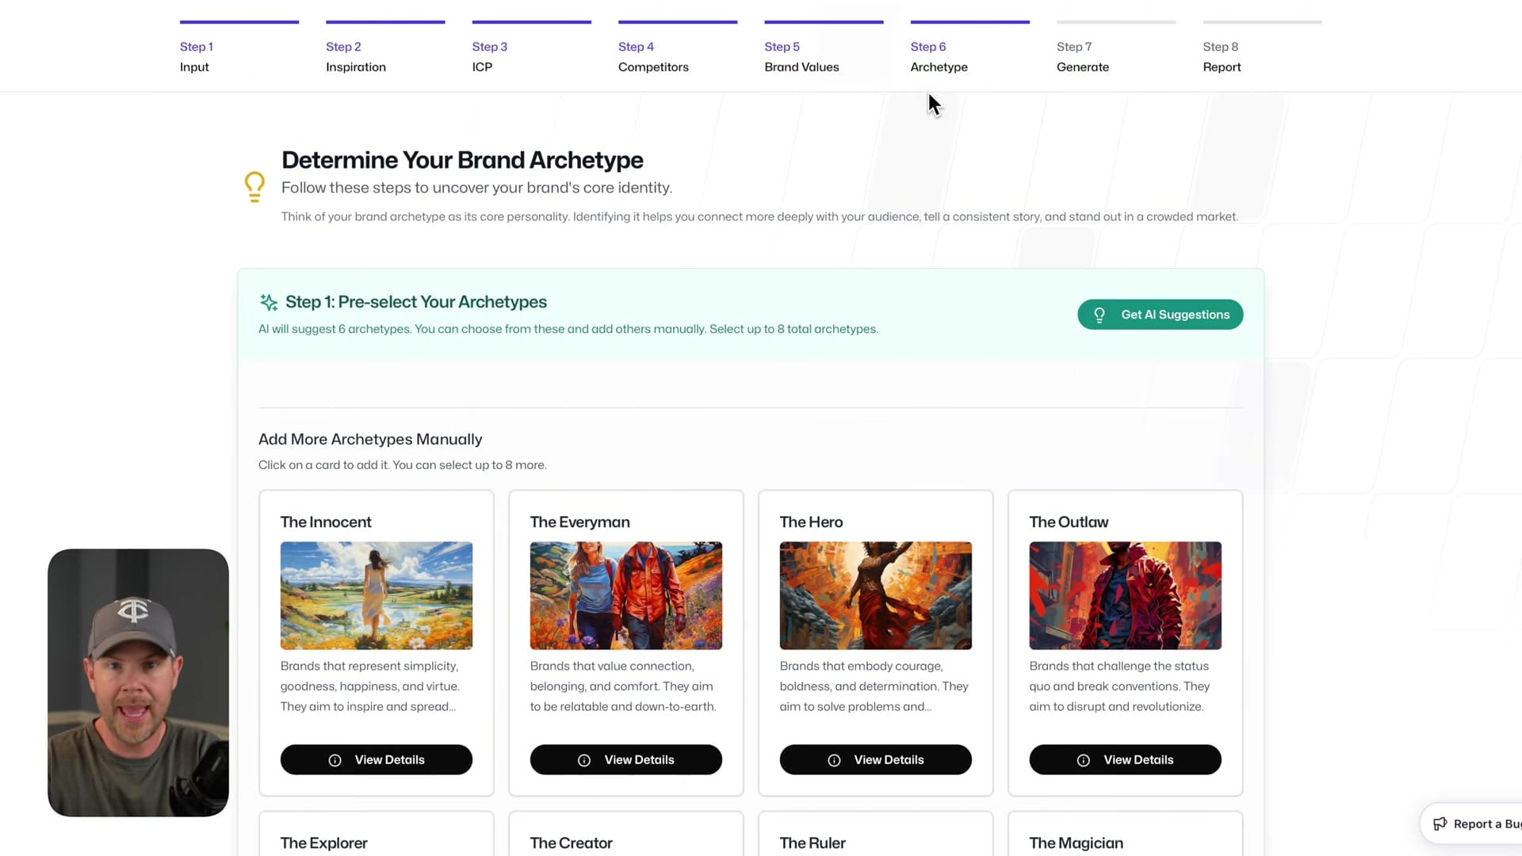View Details of The Hero

coord(876,759)
